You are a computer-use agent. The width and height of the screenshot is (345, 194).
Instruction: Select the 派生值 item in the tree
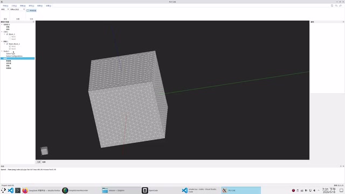pyautogui.click(x=9, y=64)
